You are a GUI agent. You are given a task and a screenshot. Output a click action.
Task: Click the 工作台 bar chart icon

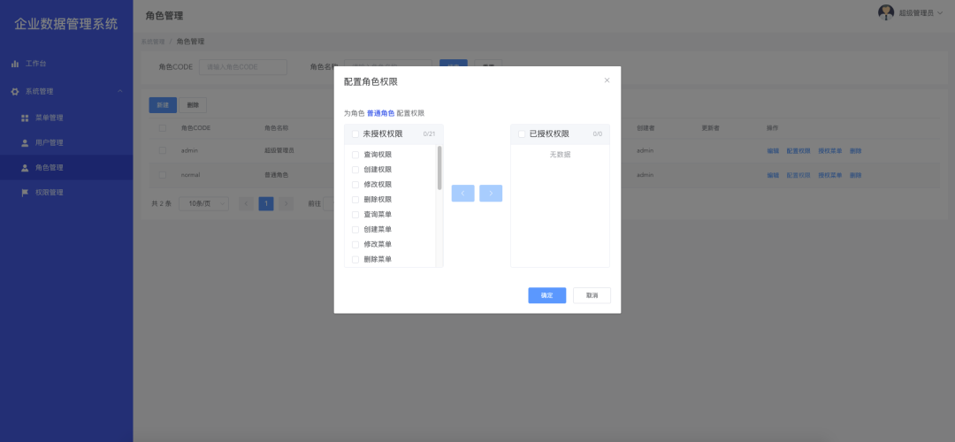coord(15,64)
